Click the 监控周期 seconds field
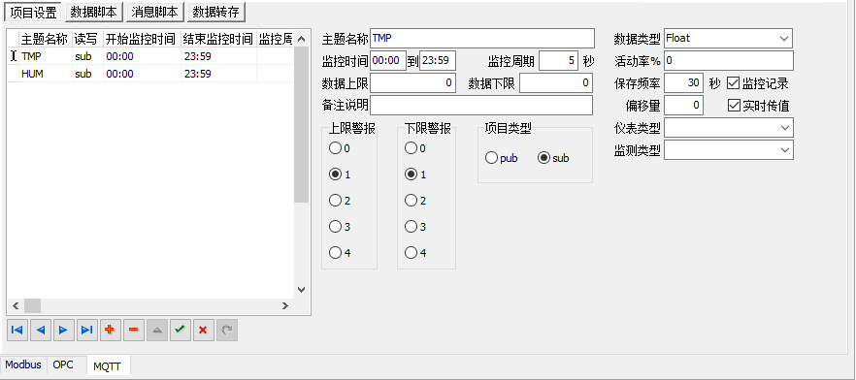Viewport: 856px width, 380px height. 558,60
